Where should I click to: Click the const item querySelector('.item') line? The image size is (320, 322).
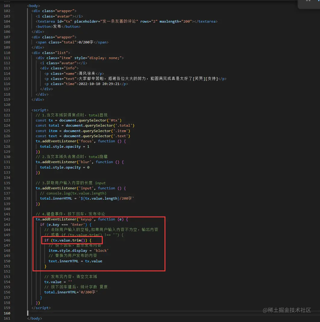pos(83,131)
